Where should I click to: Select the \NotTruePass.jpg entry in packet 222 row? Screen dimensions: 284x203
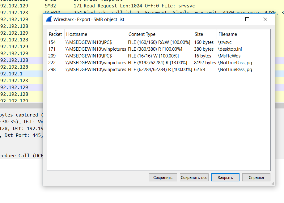coord(235,63)
